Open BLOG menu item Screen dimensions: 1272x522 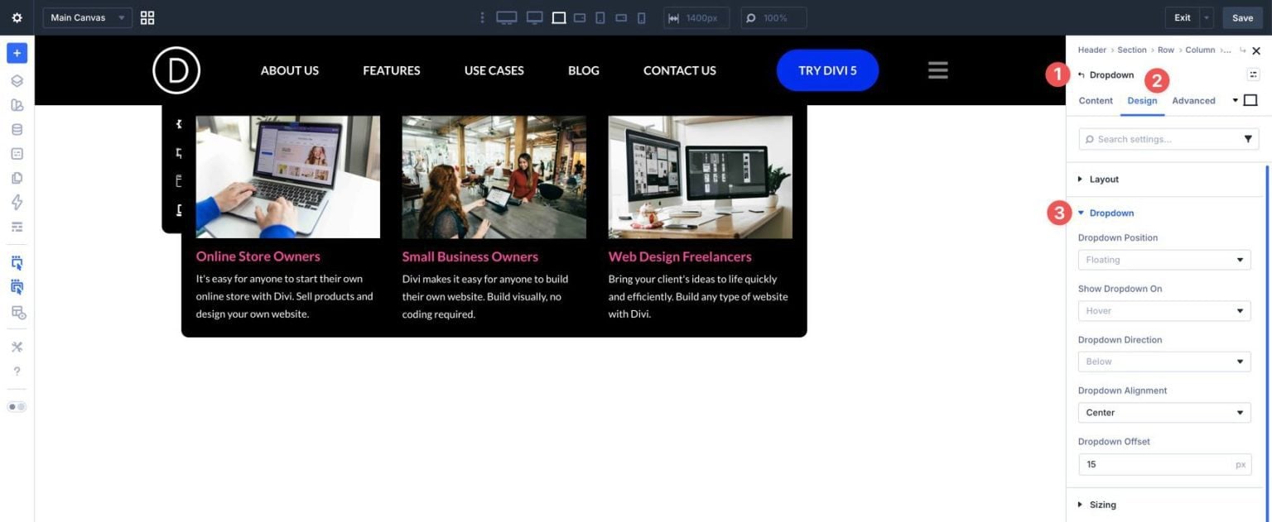[584, 70]
